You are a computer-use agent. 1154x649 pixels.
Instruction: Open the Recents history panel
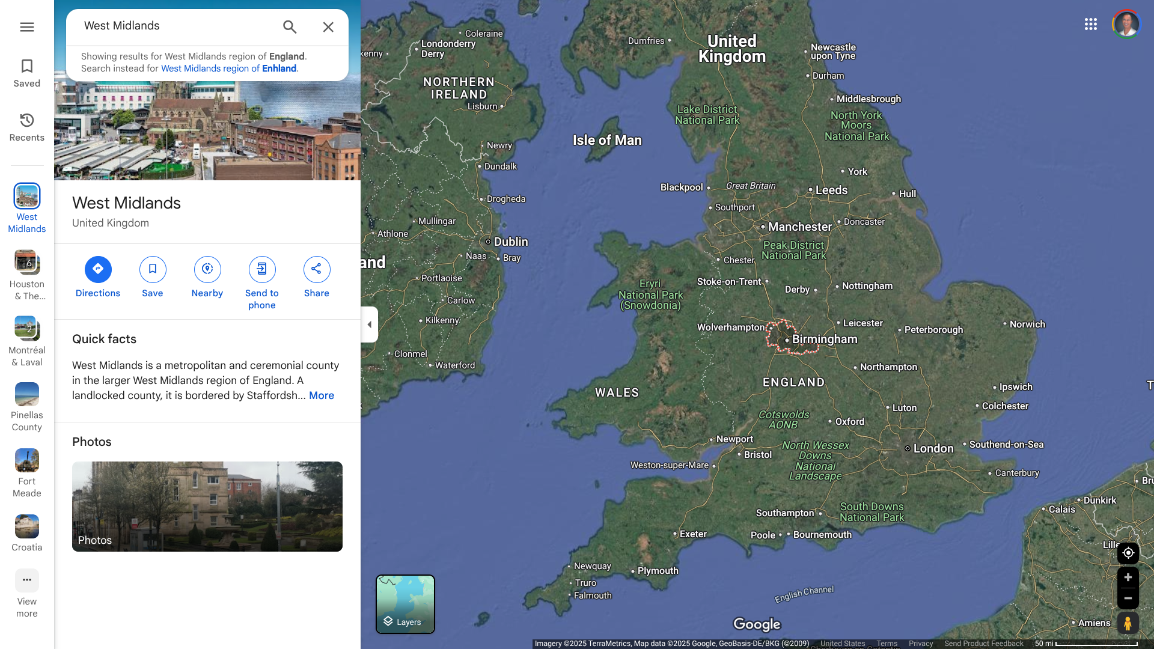[26, 127]
